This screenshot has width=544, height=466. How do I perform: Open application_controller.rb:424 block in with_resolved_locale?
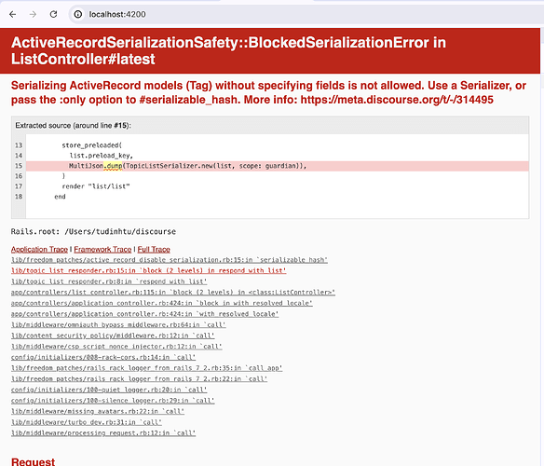coord(162,303)
